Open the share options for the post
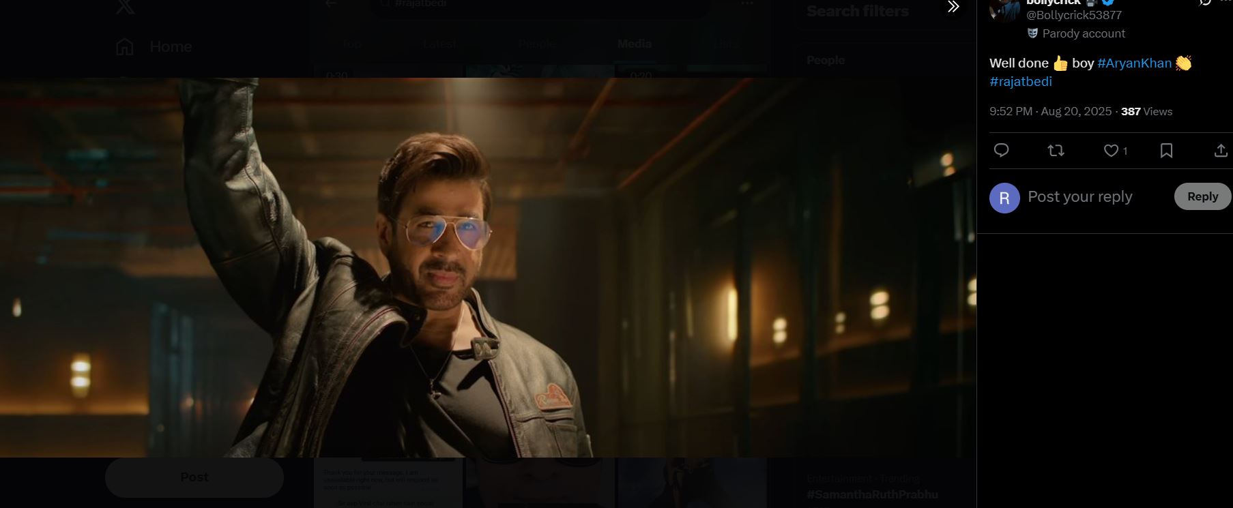The height and width of the screenshot is (508, 1233). click(1221, 151)
